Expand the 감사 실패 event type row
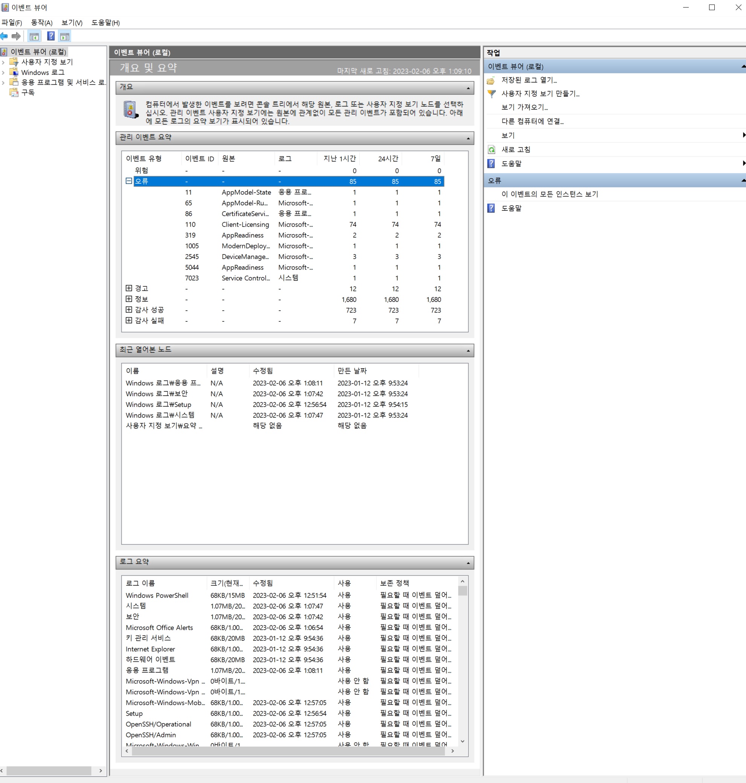The image size is (746, 783). point(129,320)
